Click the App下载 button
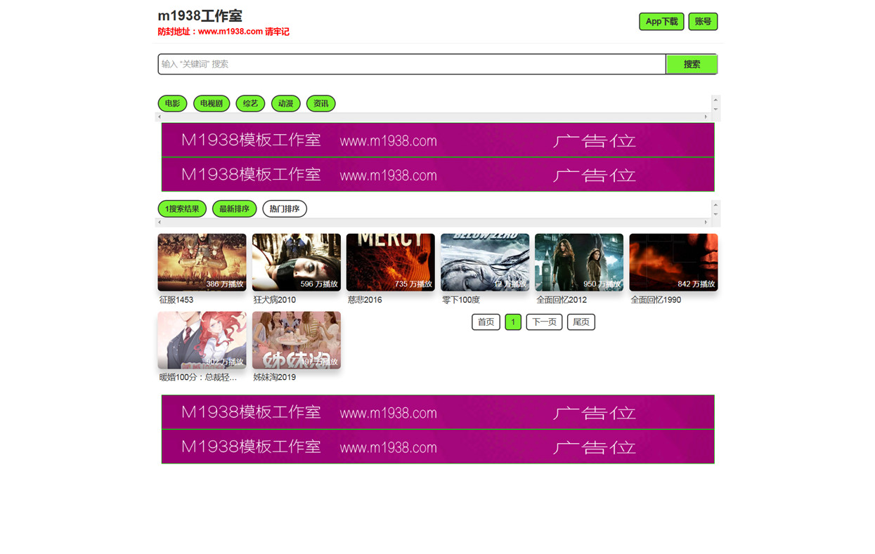The width and height of the screenshot is (875, 554). tap(661, 22)
